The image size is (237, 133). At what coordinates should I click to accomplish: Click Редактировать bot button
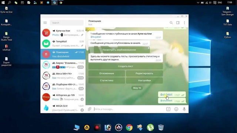(144, 73)
